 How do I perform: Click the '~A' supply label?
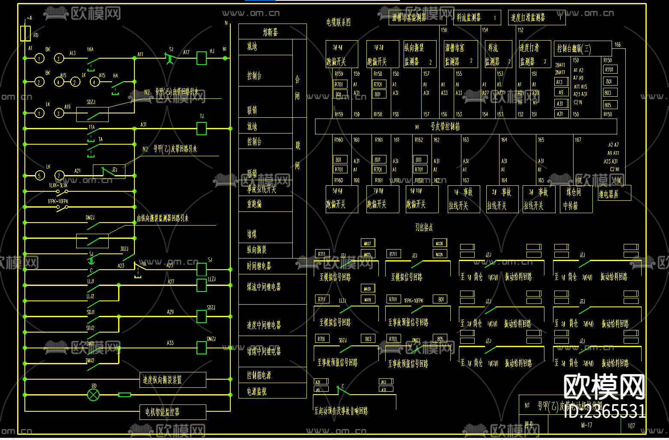pos(29,18)
